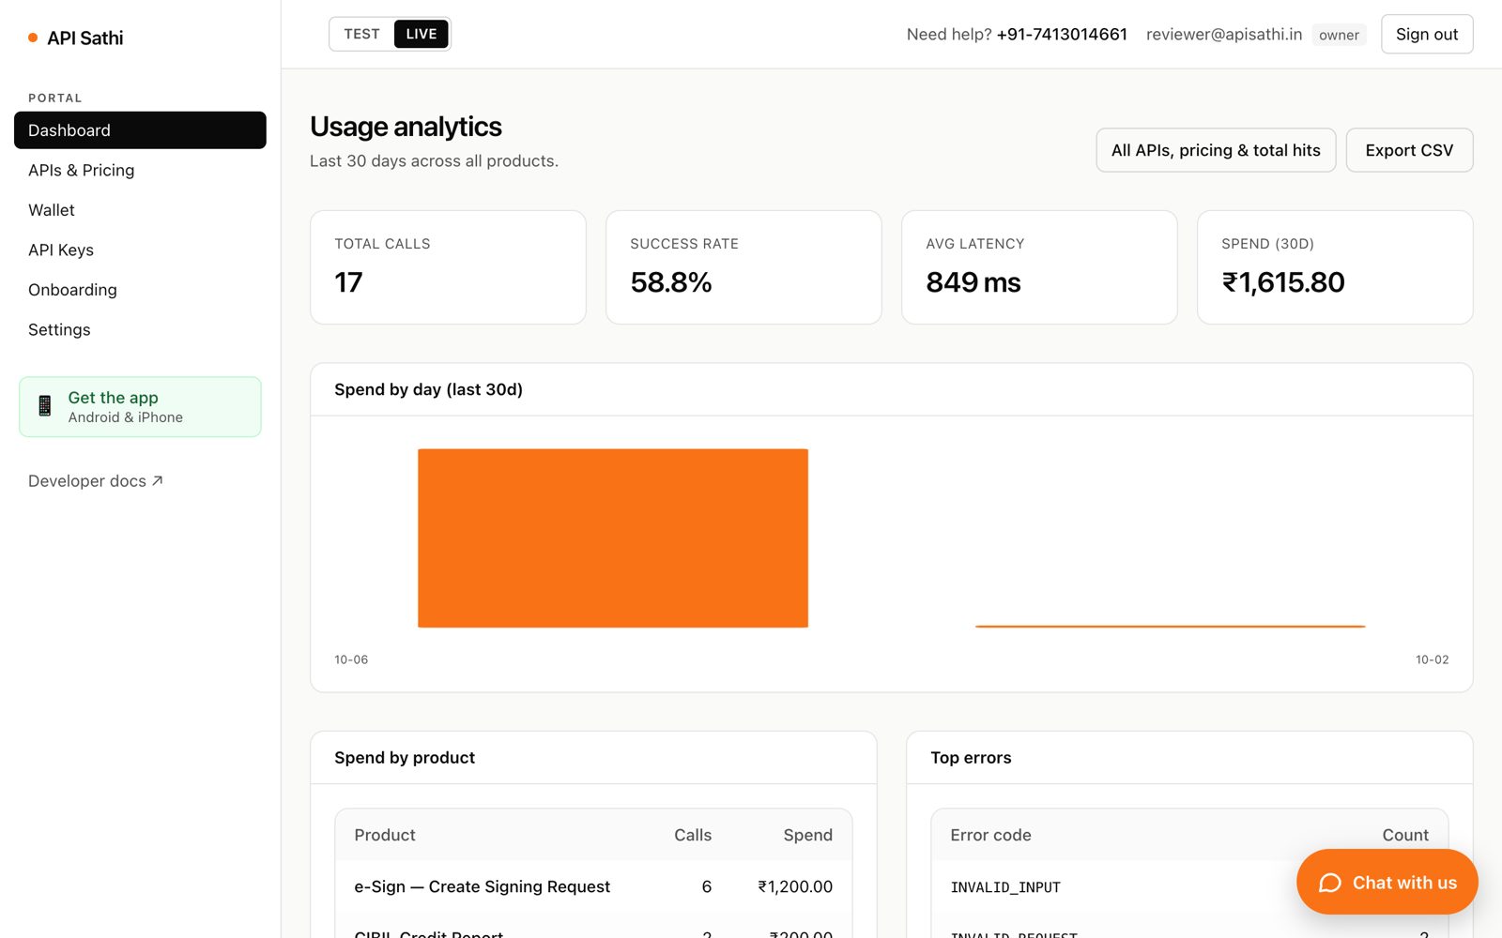1502x938 pixels.
Task: Click the thin orange bar in the chart
Action: (1171, 626)
